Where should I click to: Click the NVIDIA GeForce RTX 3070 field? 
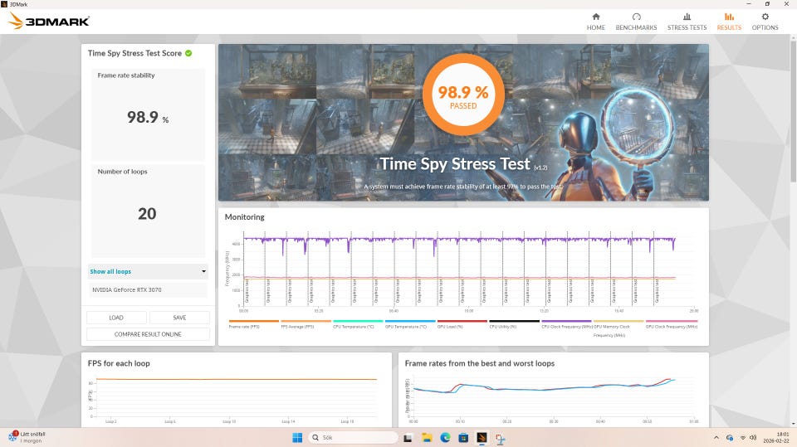[x=148, y=289]
